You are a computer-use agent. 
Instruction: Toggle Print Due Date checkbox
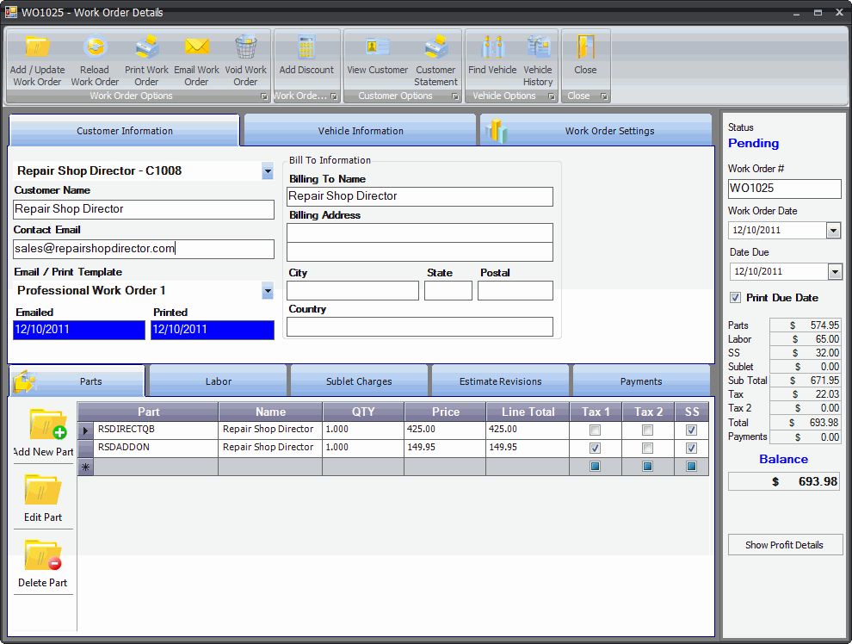coord(735,298)
